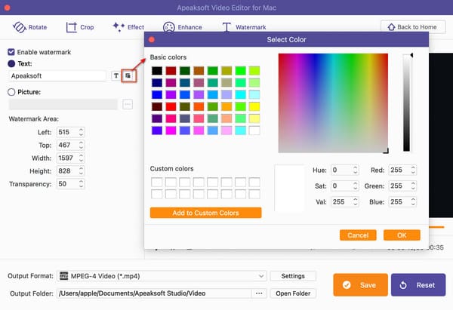Open output format Settings

click(293, 276)
